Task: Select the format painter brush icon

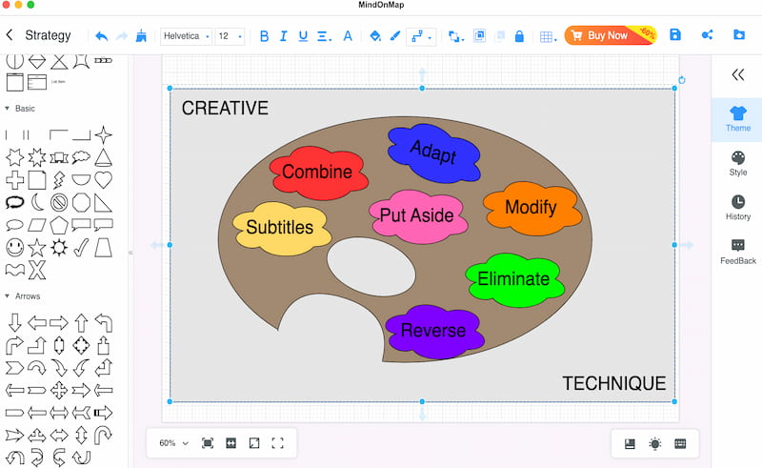Action: coord(141,35)
